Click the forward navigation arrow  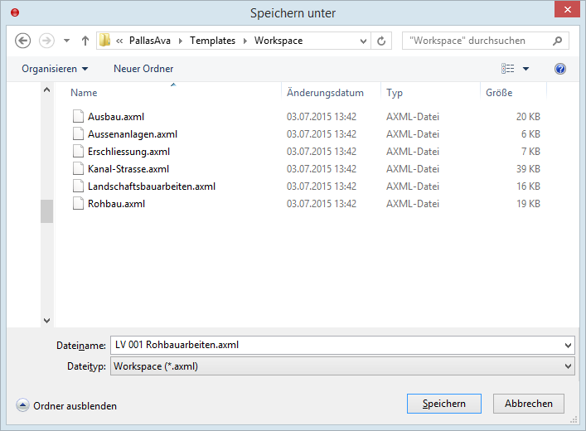coord(46,41)
